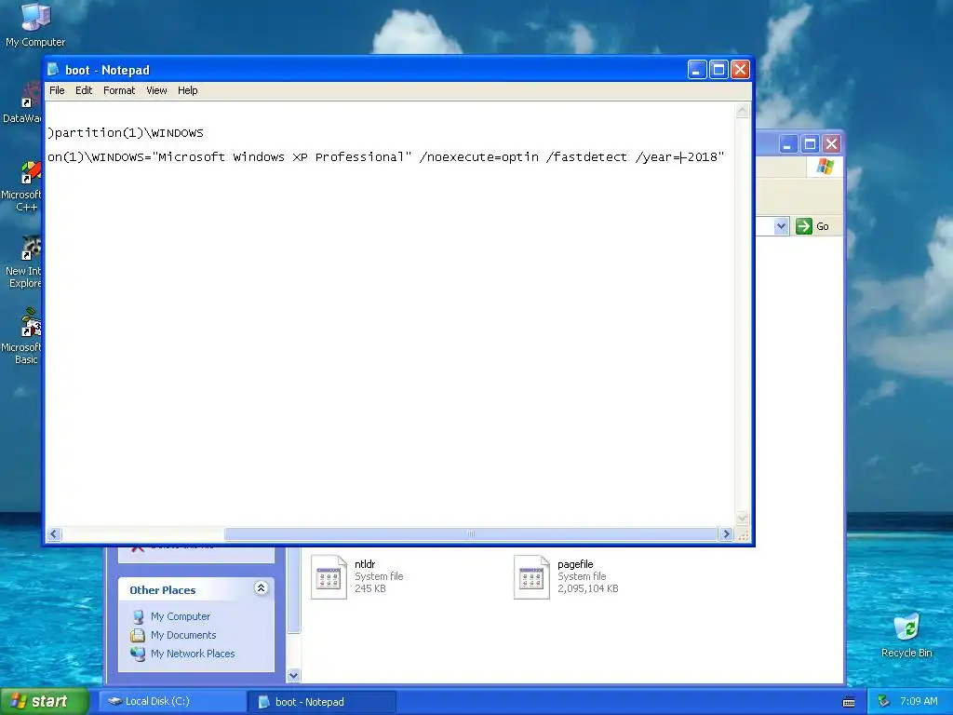Click the 7:09 AM clock

[x=919, y=702]
